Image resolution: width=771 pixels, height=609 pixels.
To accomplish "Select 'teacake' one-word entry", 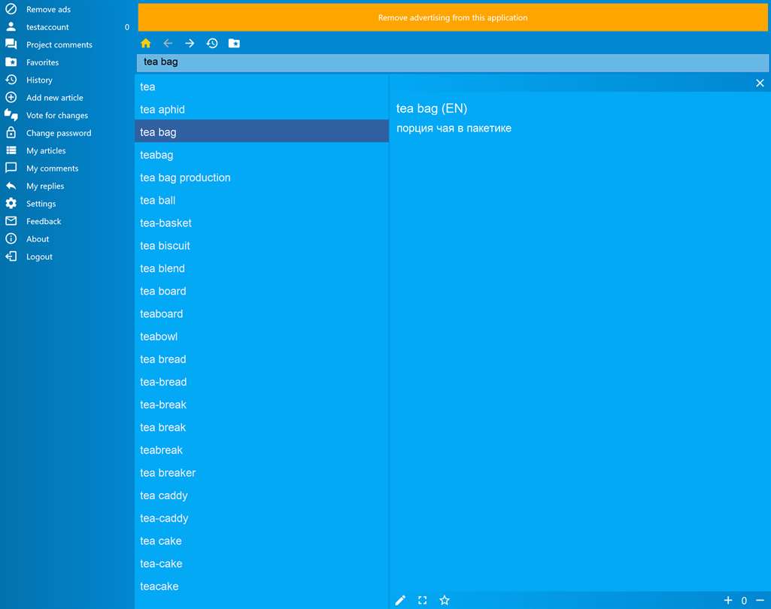I will (x=262, y=586).
